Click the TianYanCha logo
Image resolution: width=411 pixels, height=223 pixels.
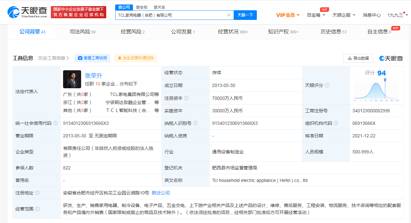[27, 12]
